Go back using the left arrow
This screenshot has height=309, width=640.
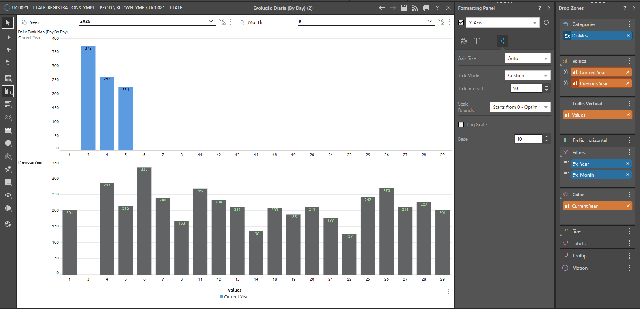[382, 8]
